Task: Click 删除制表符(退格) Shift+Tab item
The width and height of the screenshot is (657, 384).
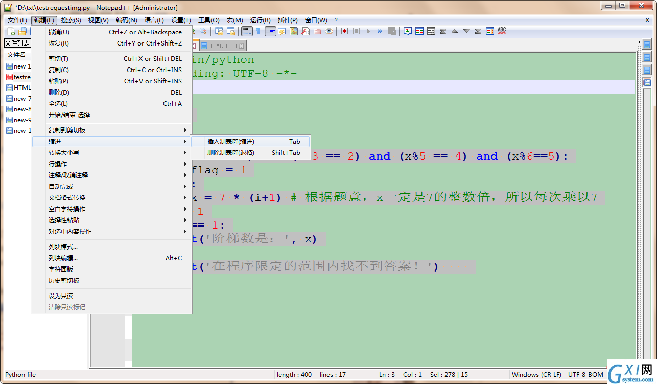Action: tap(250, 153)
